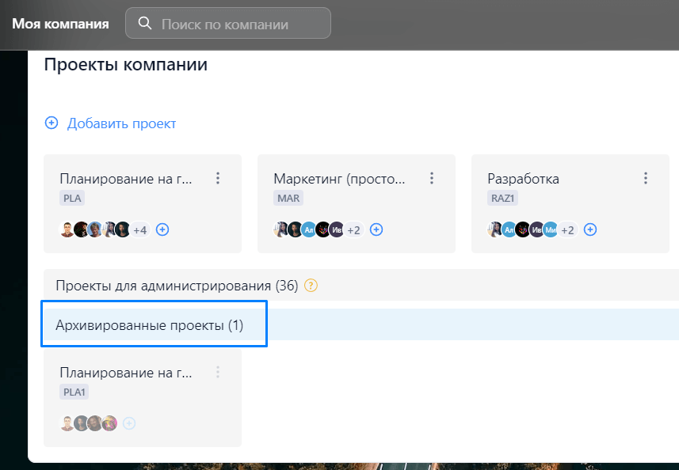Open the options menu for the Разработка project
Screen dimensions: 679x470
click(646, 178)
